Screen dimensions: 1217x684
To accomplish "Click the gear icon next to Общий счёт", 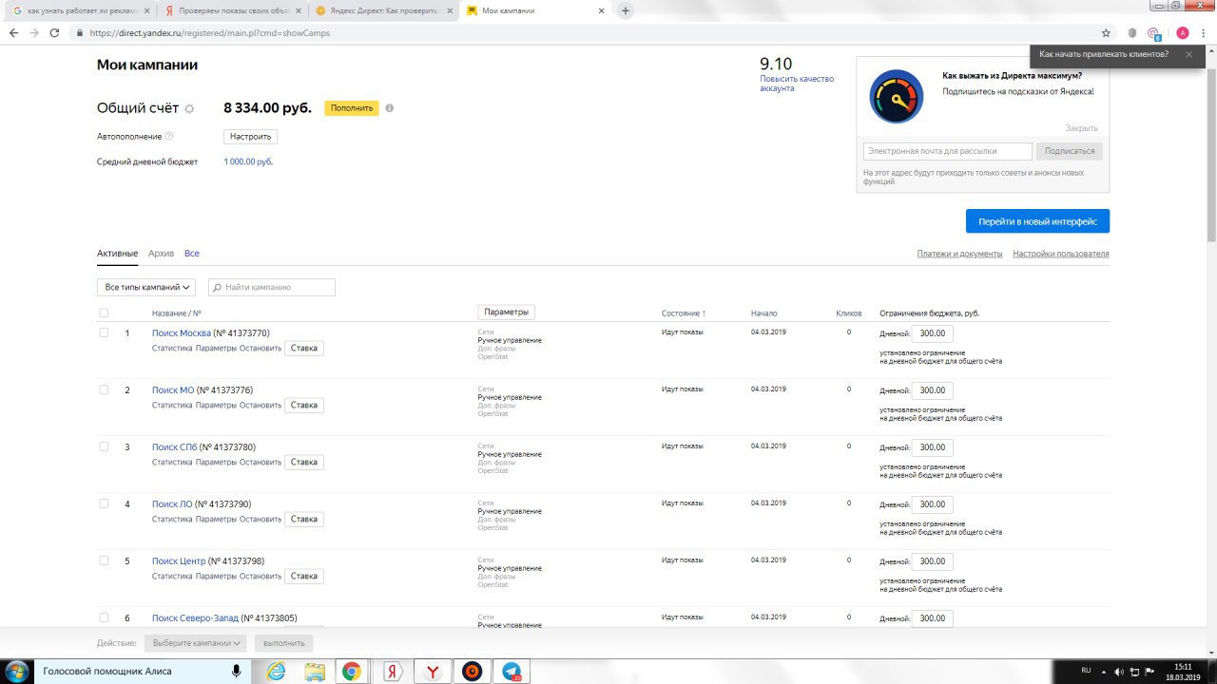I will click(189, 109).
